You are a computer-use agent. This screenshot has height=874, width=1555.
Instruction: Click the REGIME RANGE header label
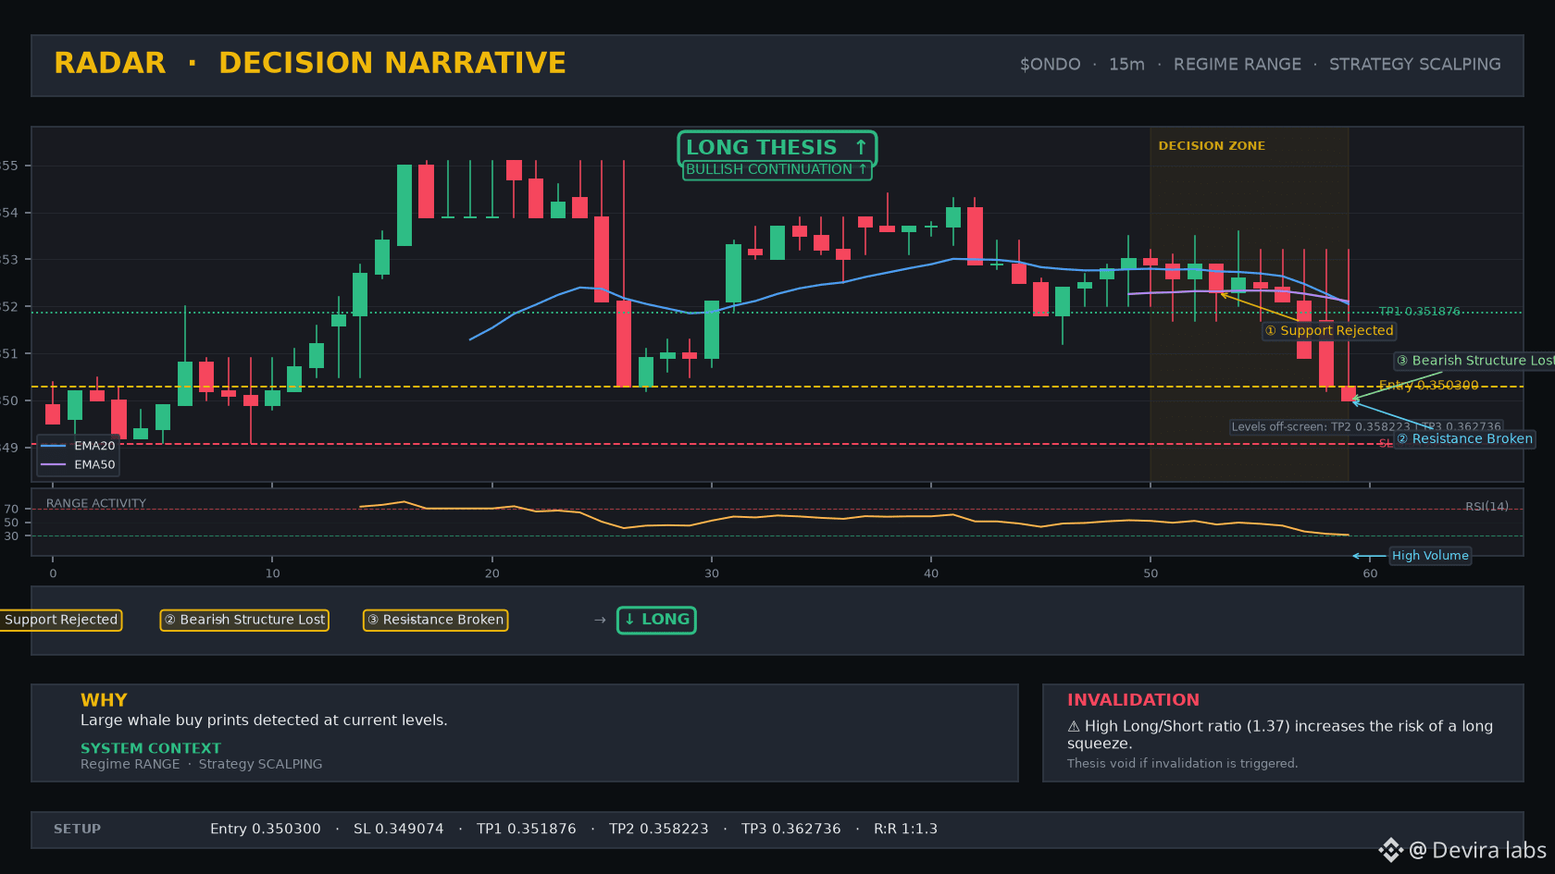tap(1237, 65)
